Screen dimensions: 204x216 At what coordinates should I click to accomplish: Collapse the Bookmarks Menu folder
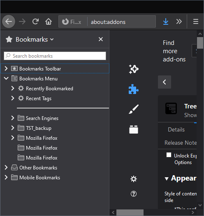click(6, 78)
